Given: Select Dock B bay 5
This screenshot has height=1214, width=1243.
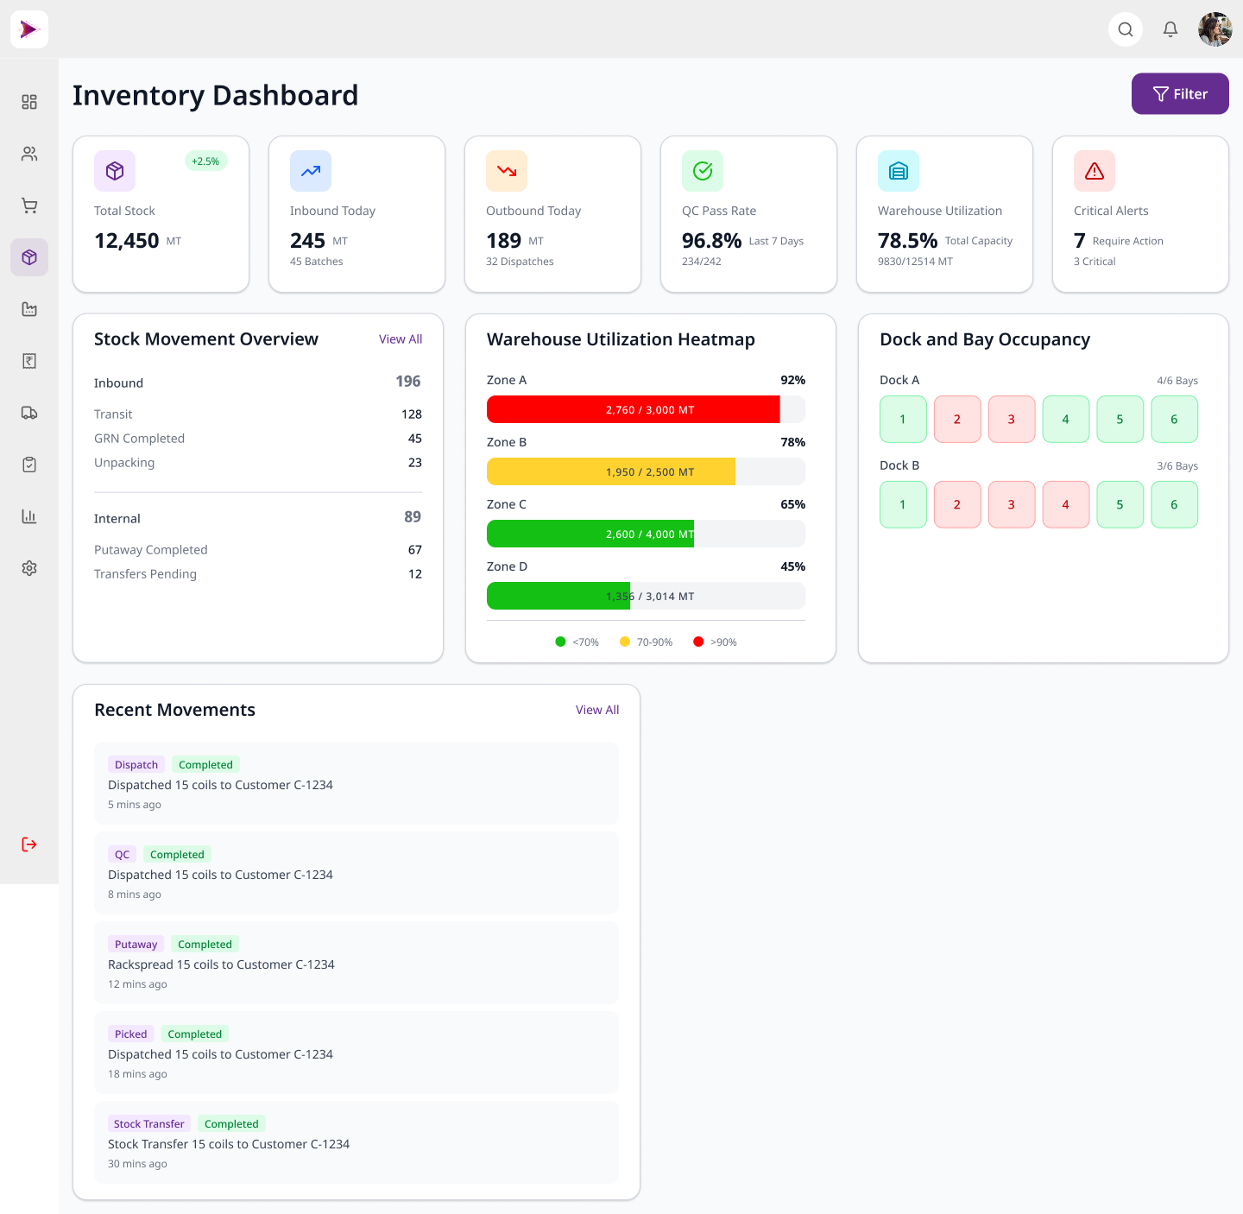Looking at the screenshot, I should pyautogui.click(x=1120, y=504).
